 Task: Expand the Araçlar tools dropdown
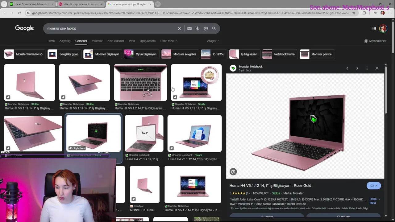213,41
